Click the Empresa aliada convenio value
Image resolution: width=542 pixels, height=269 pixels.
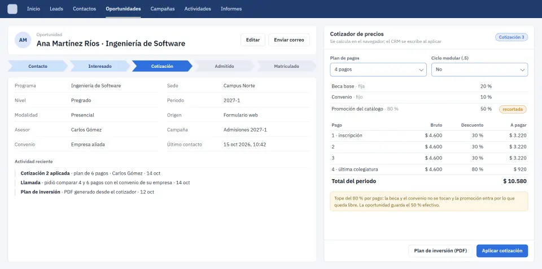(88, 144)
